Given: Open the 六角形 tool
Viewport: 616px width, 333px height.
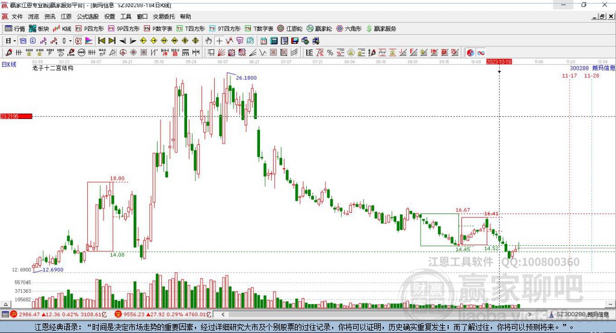Looking at the screenshot, I should pyautogui.click(x=349, y=29).
